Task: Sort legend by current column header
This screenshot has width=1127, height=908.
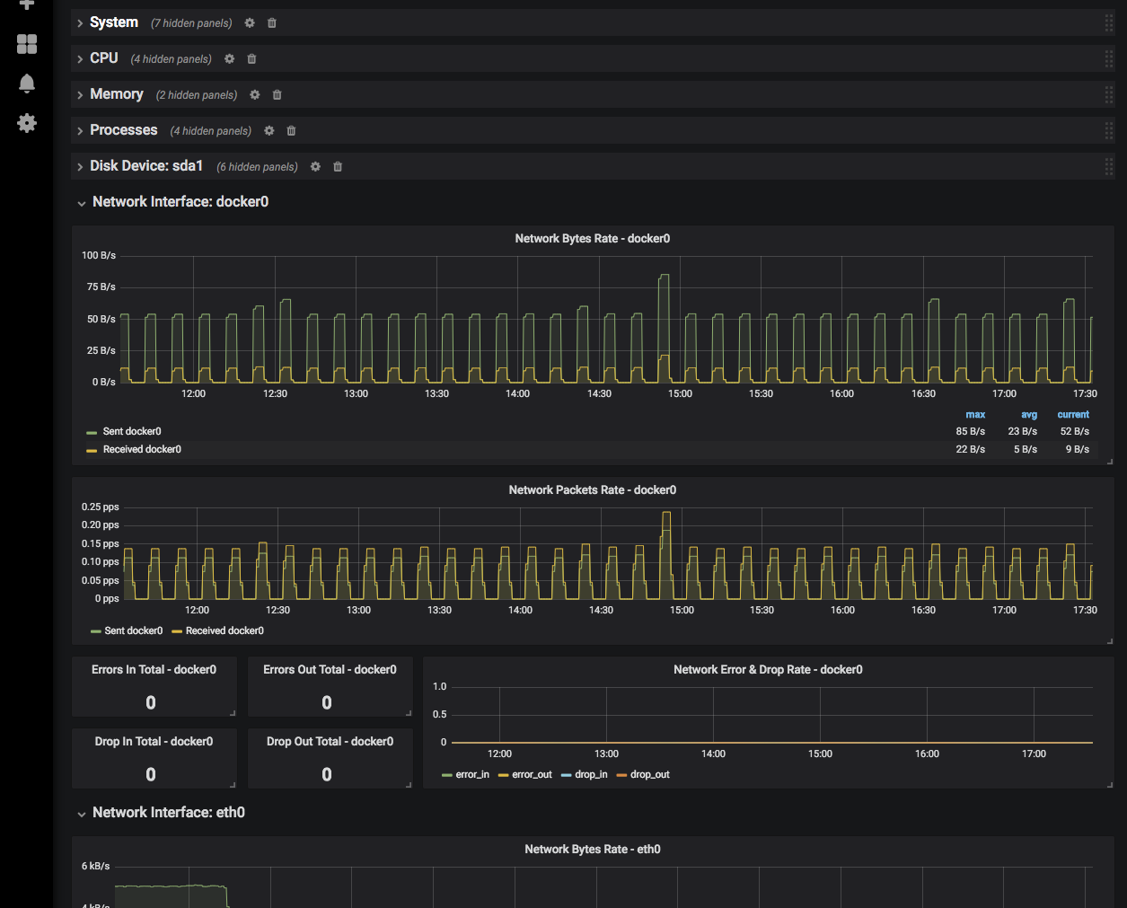Action: point(1072,415)
